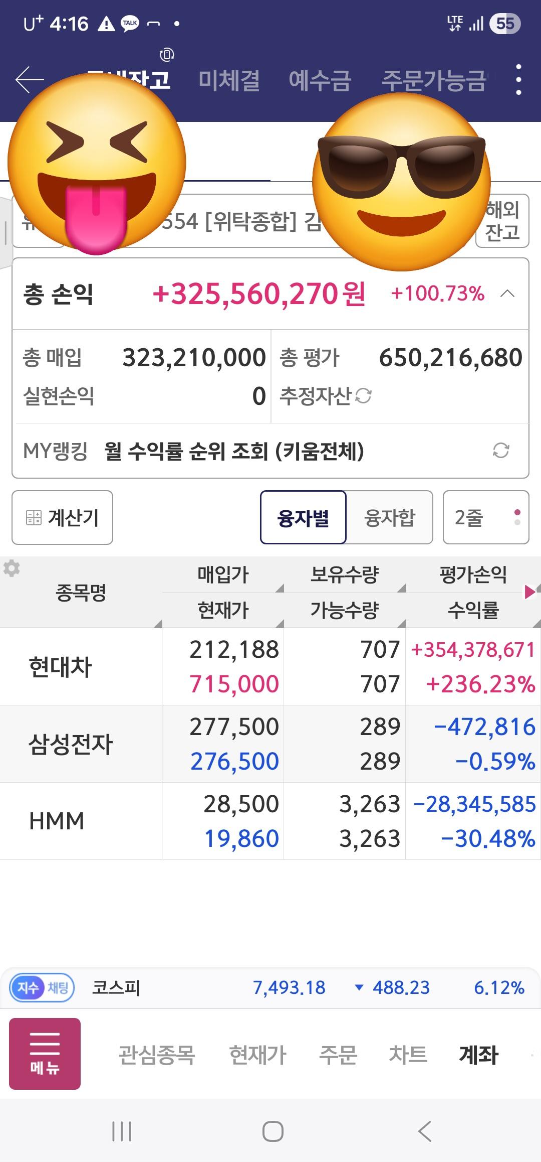Tap battery indicator showing 55
The image size is (541, 1162).
(505, 23)
